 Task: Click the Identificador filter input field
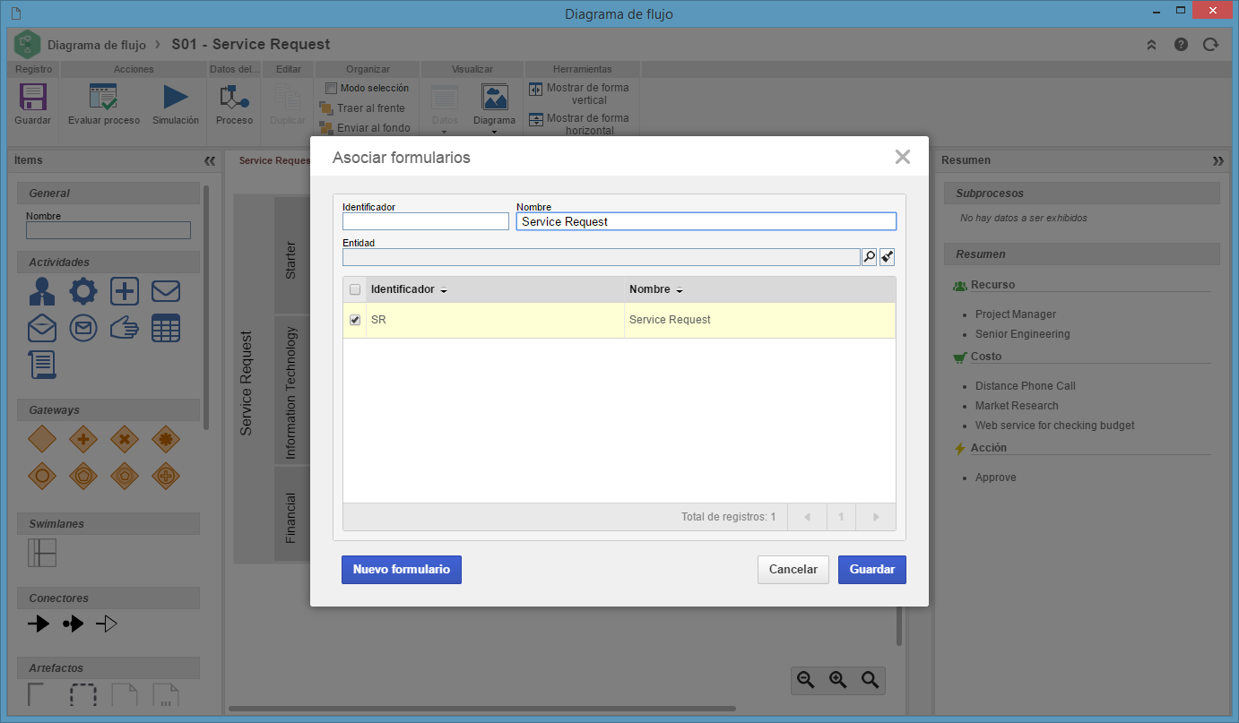pos(426,221)
